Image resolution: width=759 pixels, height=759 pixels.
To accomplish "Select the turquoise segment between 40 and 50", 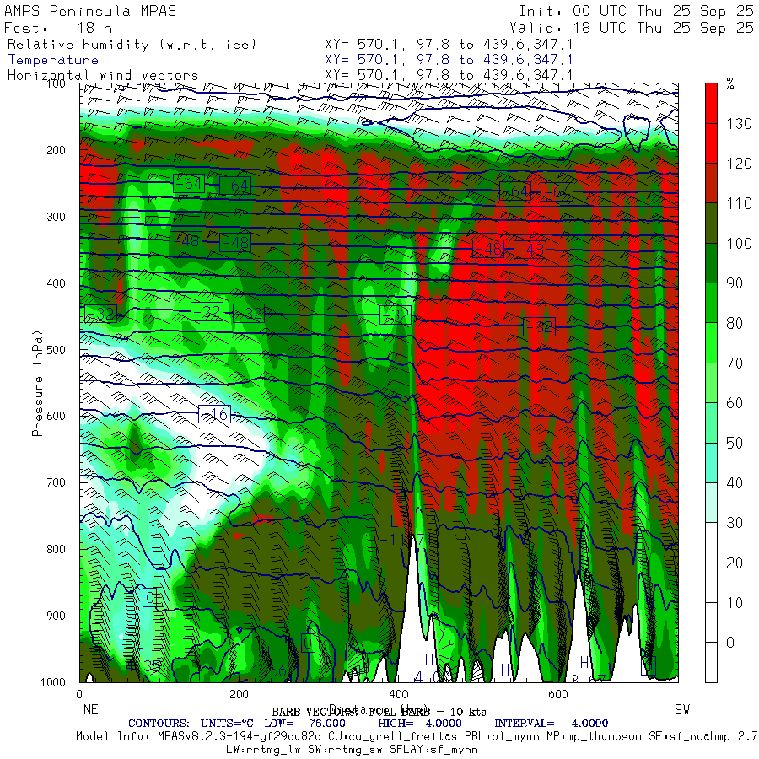I will tap(711, 463).
